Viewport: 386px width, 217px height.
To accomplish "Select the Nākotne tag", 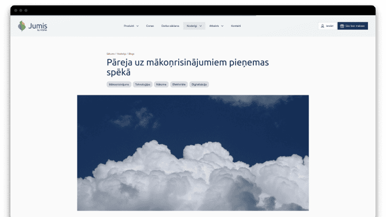I will pyautogui.click(x=161, y=84).
